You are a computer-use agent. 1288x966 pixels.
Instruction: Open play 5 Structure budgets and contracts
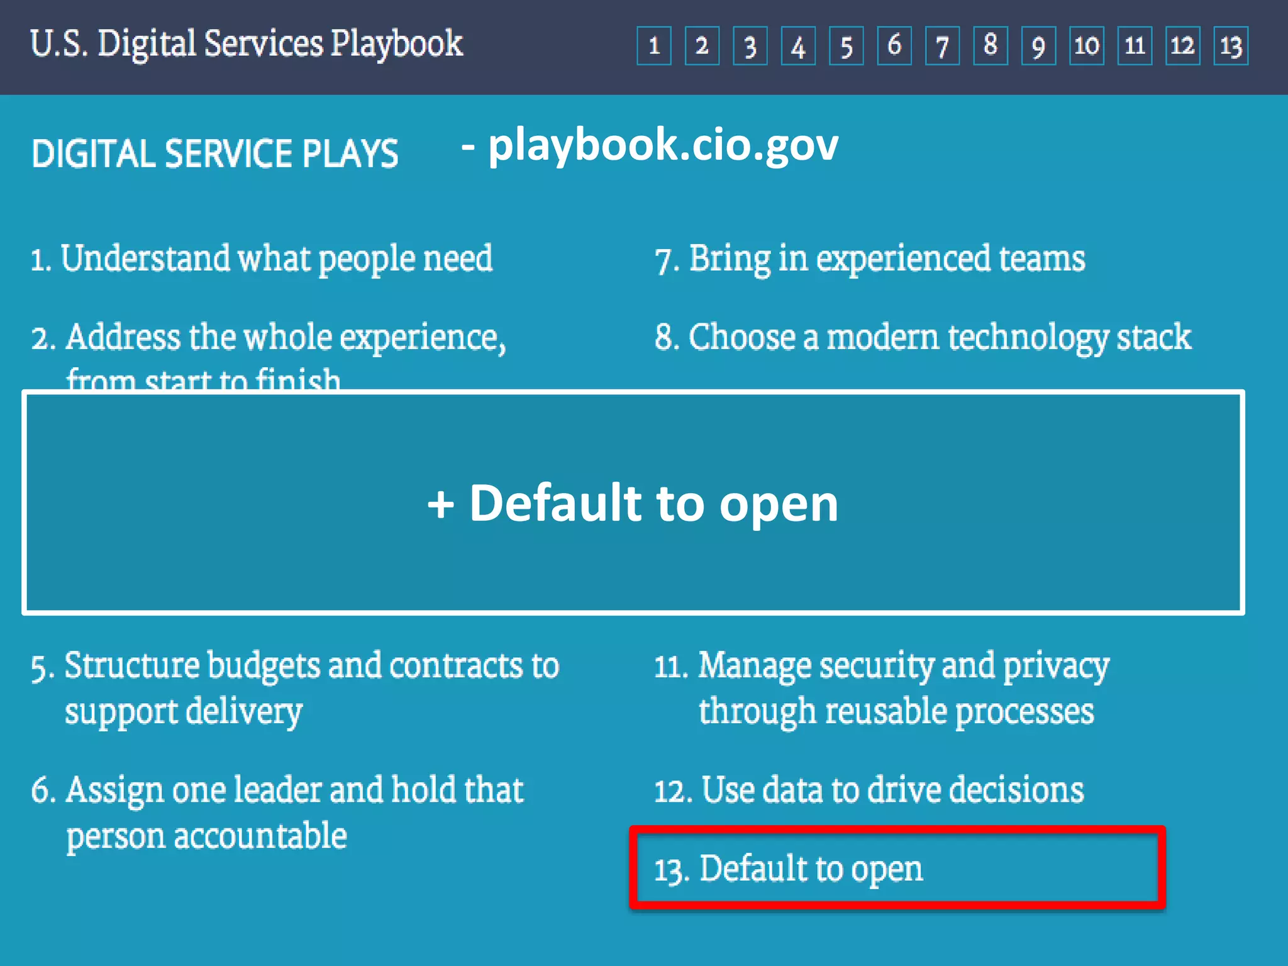(x=295, y=689)
